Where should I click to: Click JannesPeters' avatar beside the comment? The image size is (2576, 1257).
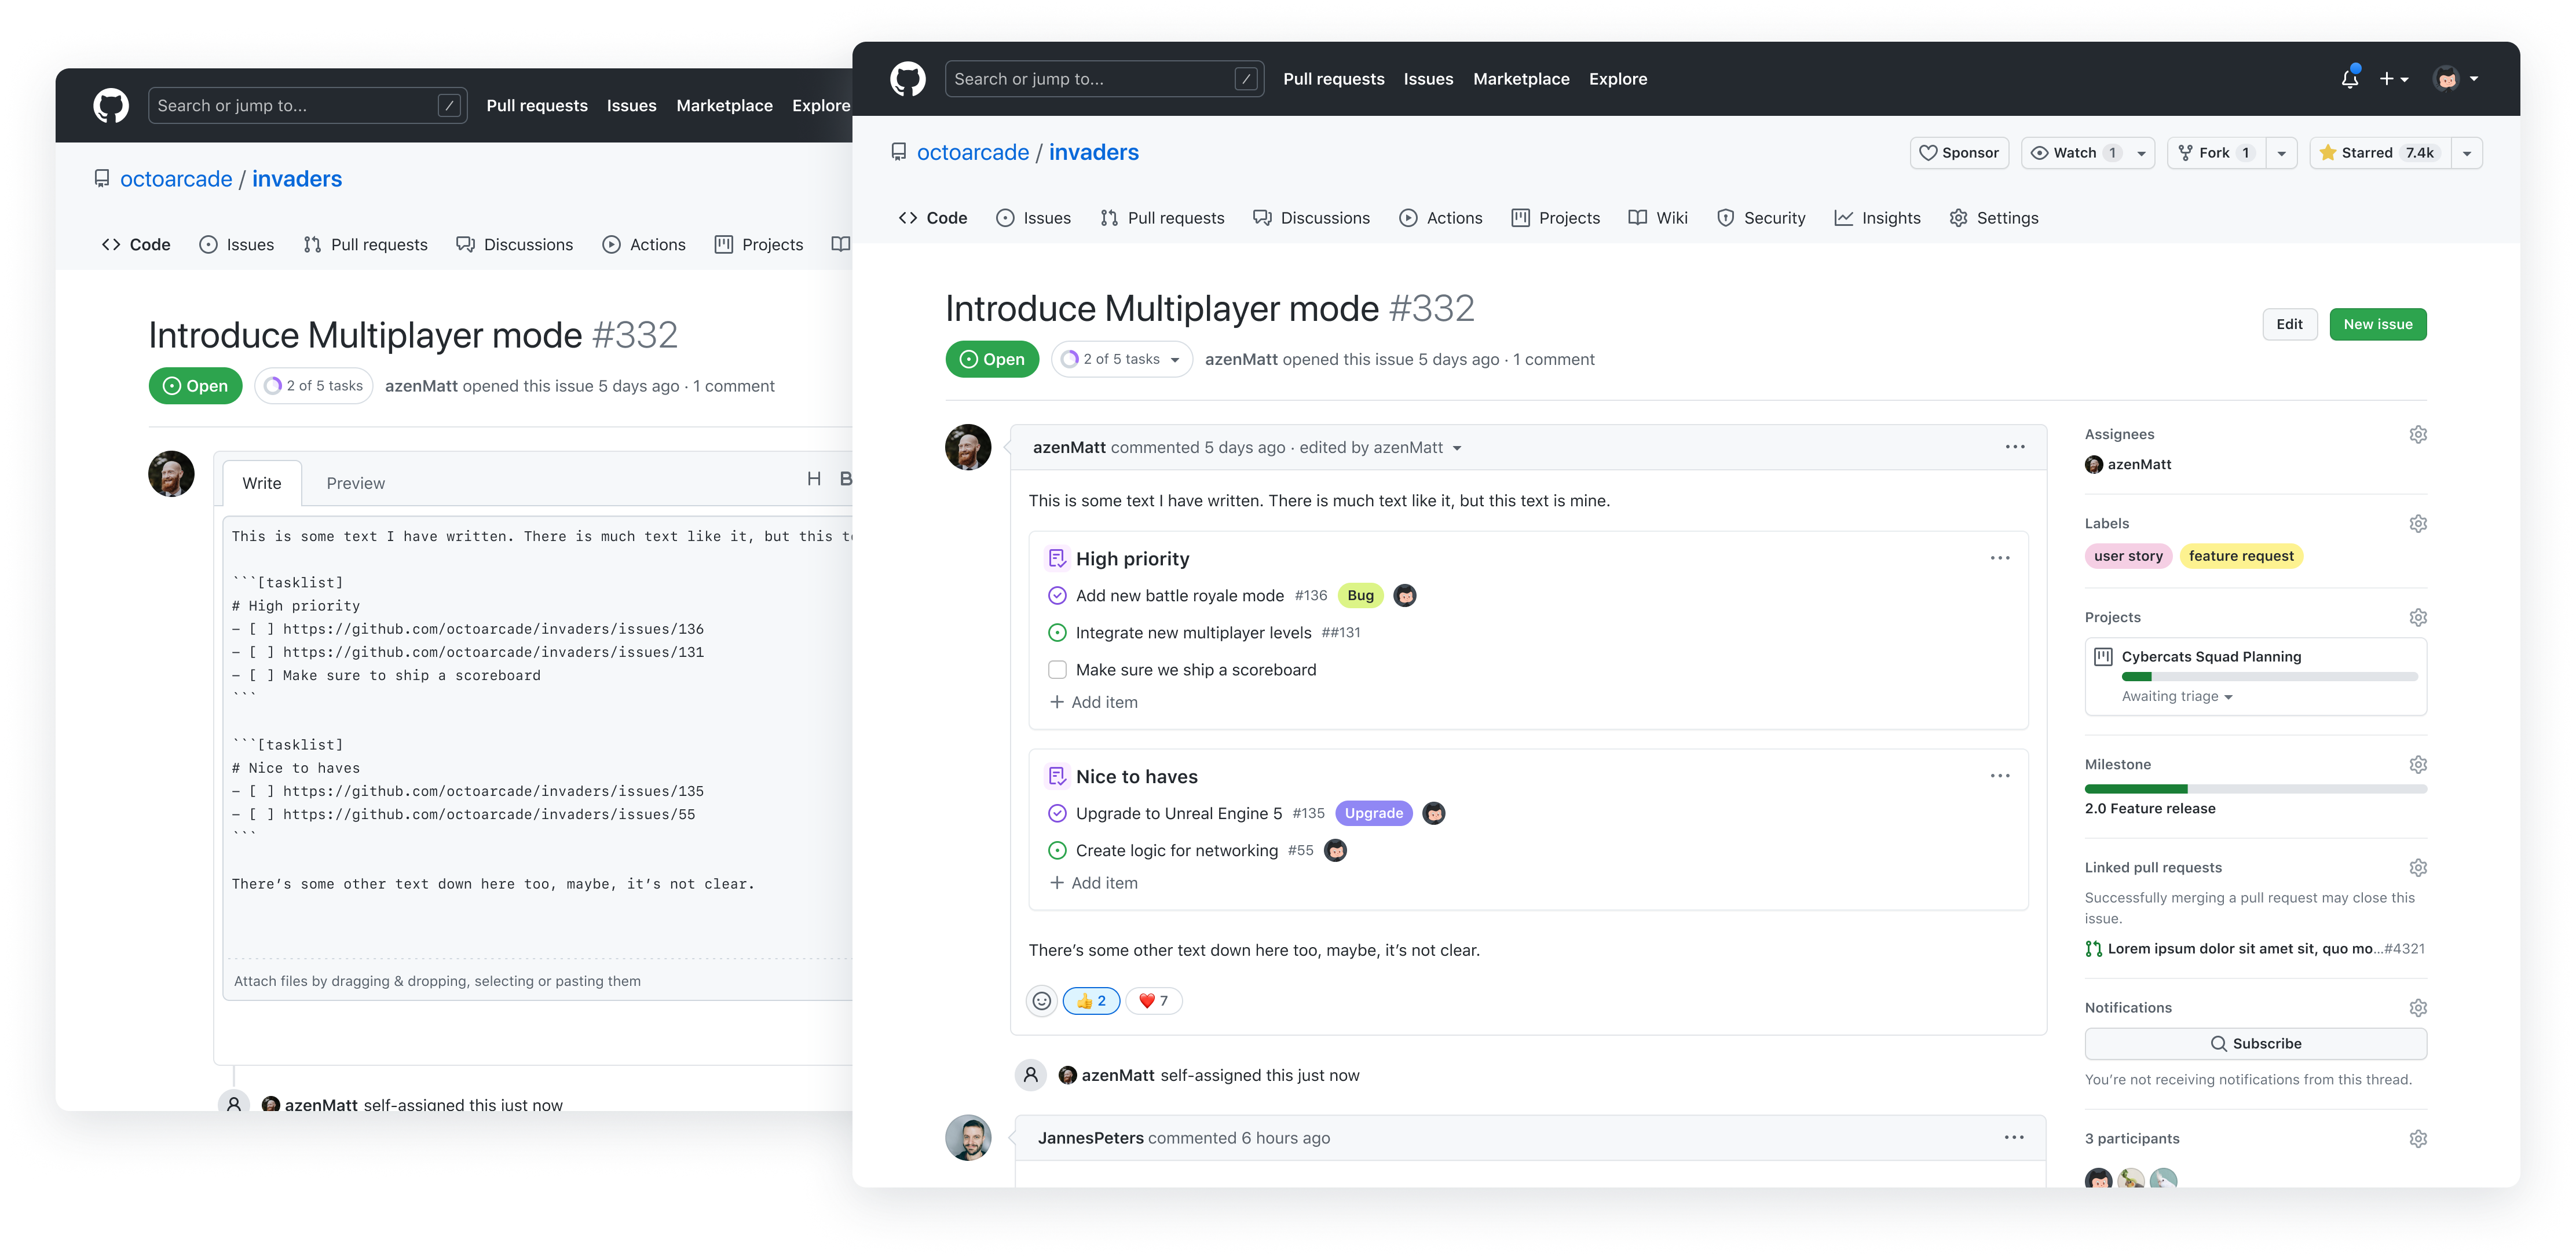pyautogui.click(x=968, y=1138)
